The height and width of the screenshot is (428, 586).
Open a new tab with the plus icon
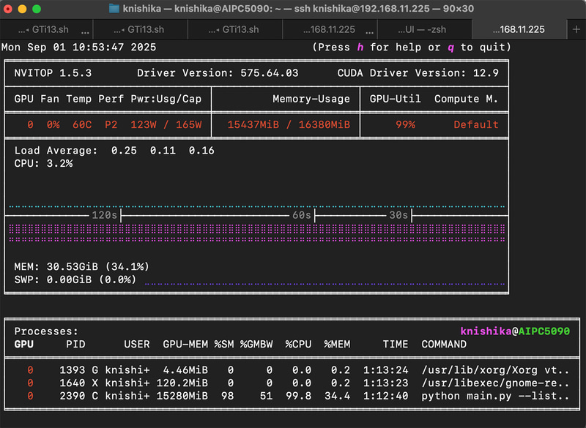[576, 30]
